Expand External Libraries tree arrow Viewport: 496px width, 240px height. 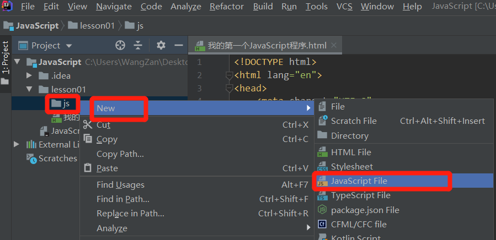pyautogui.click(x=17, y=144)
